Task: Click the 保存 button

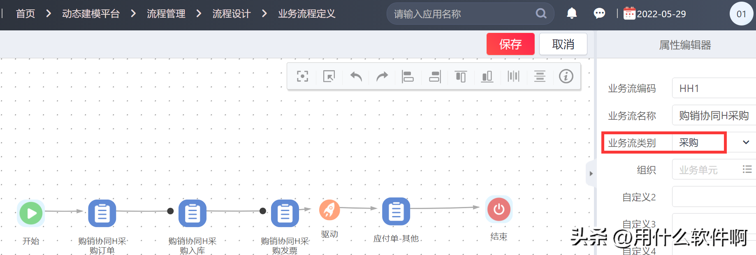Action: point(510,44)
